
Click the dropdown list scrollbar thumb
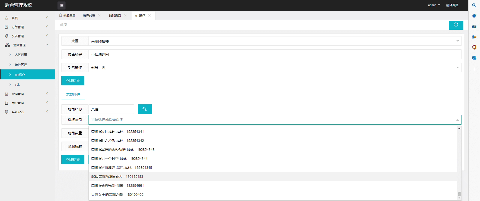[459, 194]
